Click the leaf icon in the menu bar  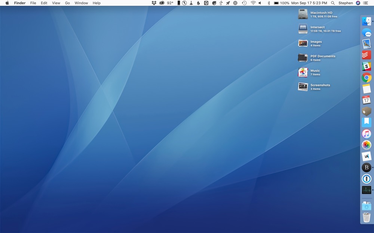click(x=214, y=3)
